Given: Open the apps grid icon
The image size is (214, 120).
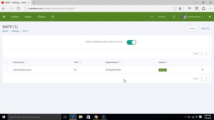Looking at the screenshot, I should tap(53, 17).
